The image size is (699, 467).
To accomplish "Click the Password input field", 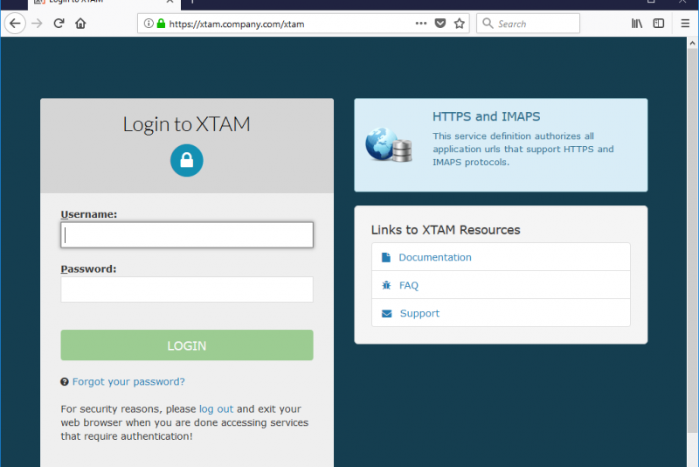I will pos(187,289).
